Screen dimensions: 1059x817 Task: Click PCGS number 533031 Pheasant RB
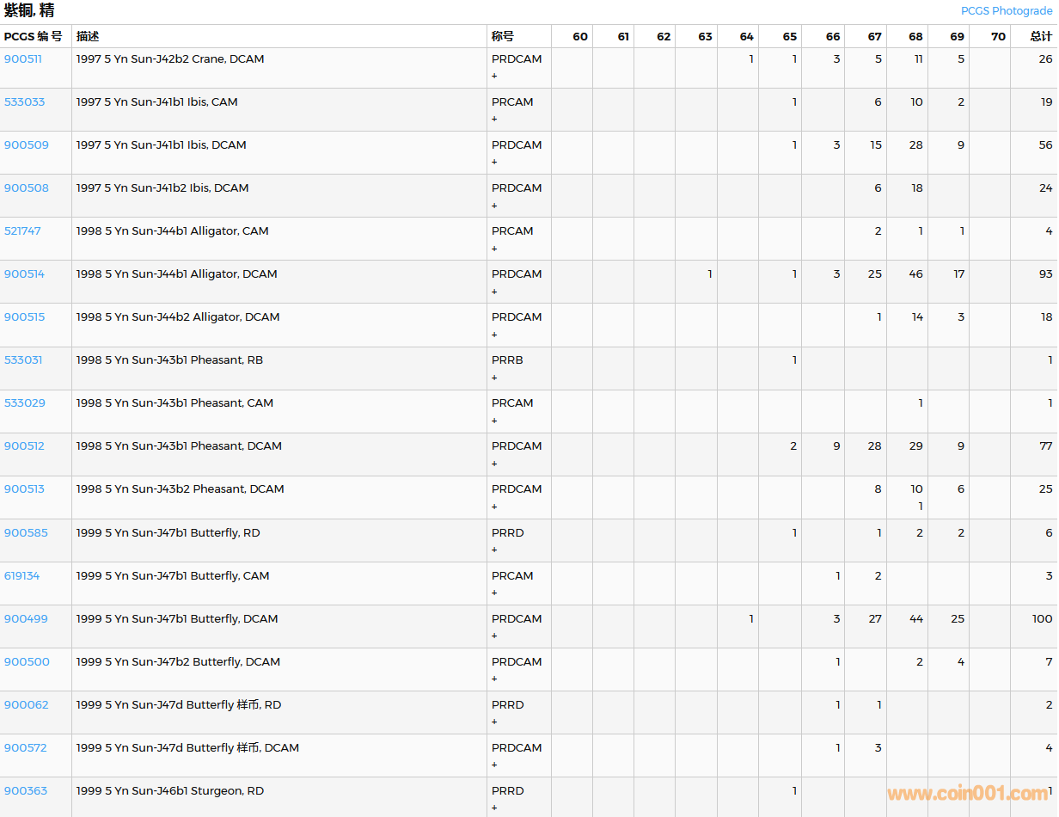coord(23,360)
